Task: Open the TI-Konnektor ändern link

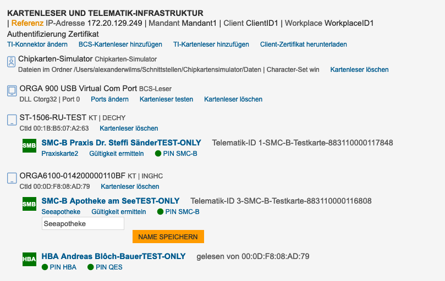Action: (x=37, y=44)
